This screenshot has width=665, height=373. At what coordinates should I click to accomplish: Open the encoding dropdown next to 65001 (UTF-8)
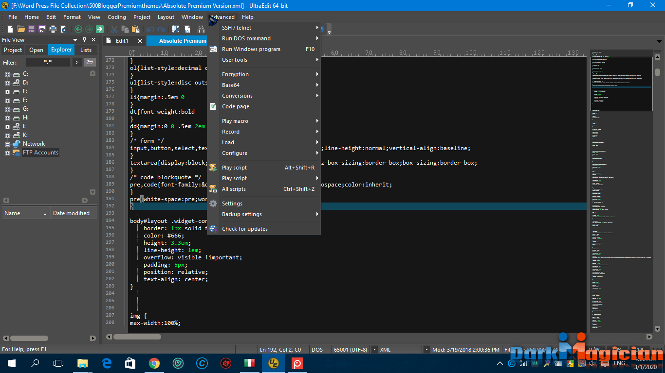pyautogui.click(x=374, y=350)
